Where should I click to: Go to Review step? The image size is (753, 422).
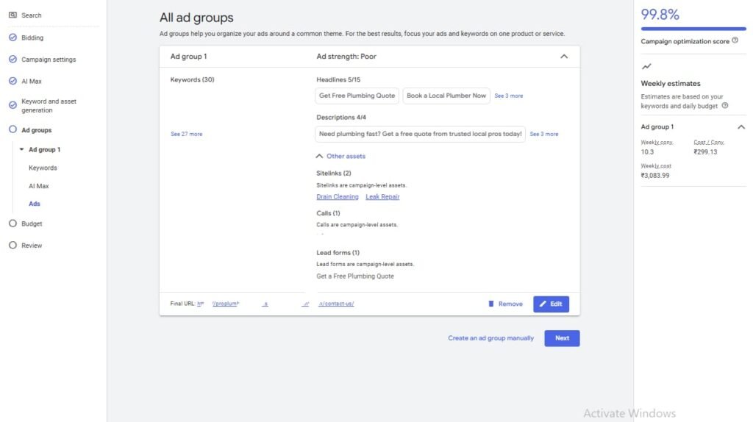point(32,246)
